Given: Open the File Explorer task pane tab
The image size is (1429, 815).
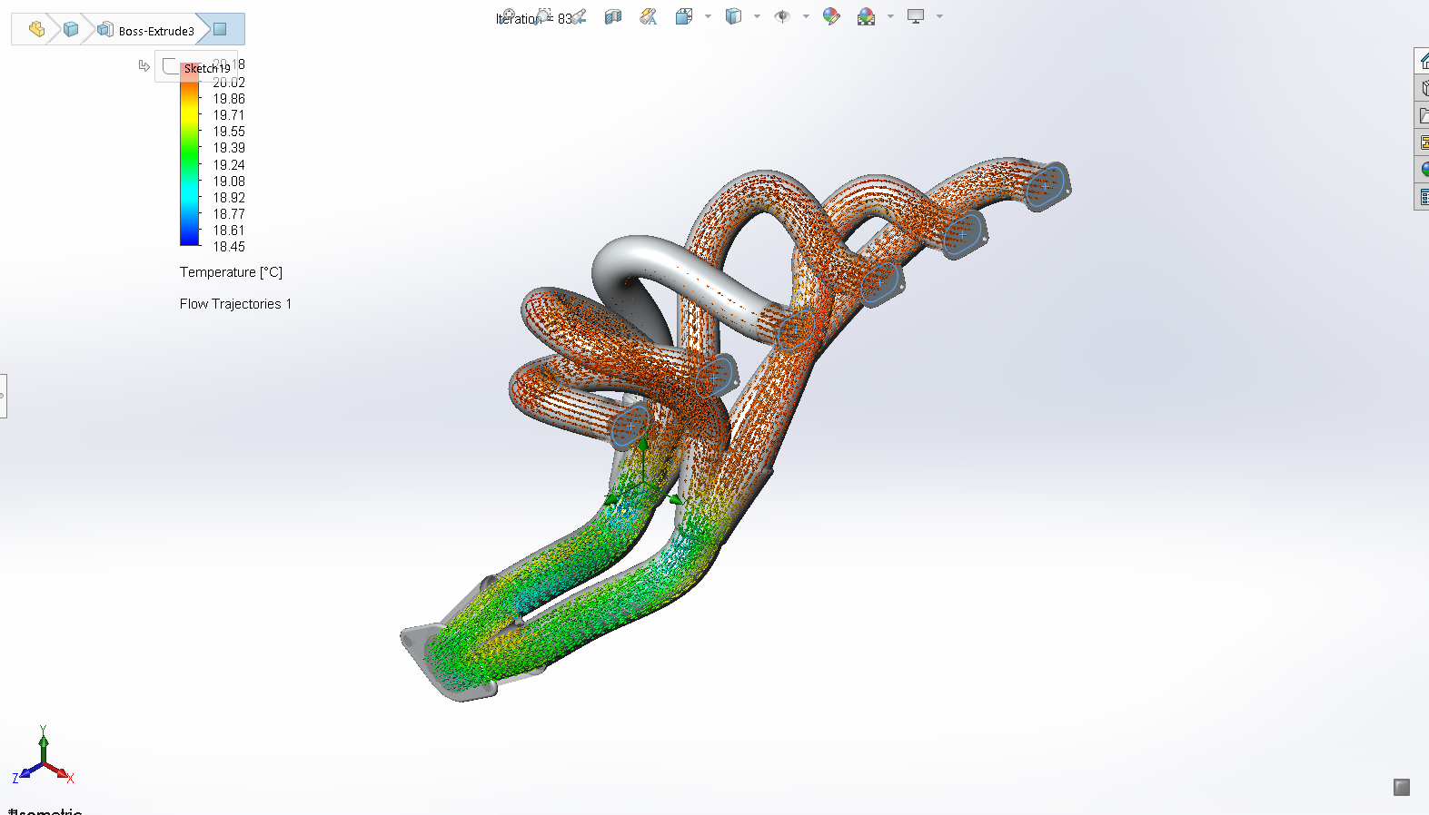Looking at the screenshot, I should click(x=1423, y=115).
